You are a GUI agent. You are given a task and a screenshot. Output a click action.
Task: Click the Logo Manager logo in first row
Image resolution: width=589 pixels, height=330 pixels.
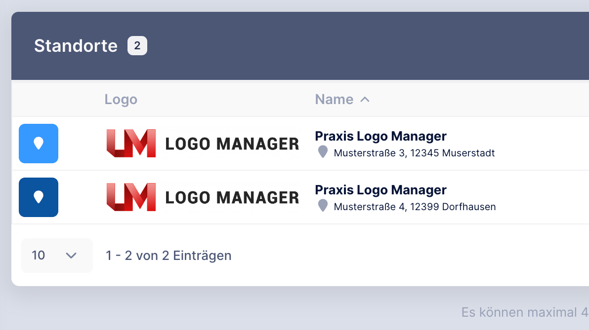point(203,143)
